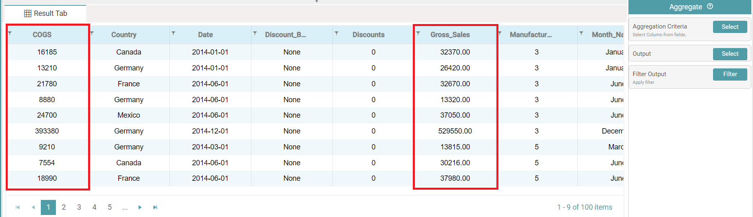Screen dimensions: 753x217
Task: Open the Gross_Sales column filter icon
Action: 418,33
